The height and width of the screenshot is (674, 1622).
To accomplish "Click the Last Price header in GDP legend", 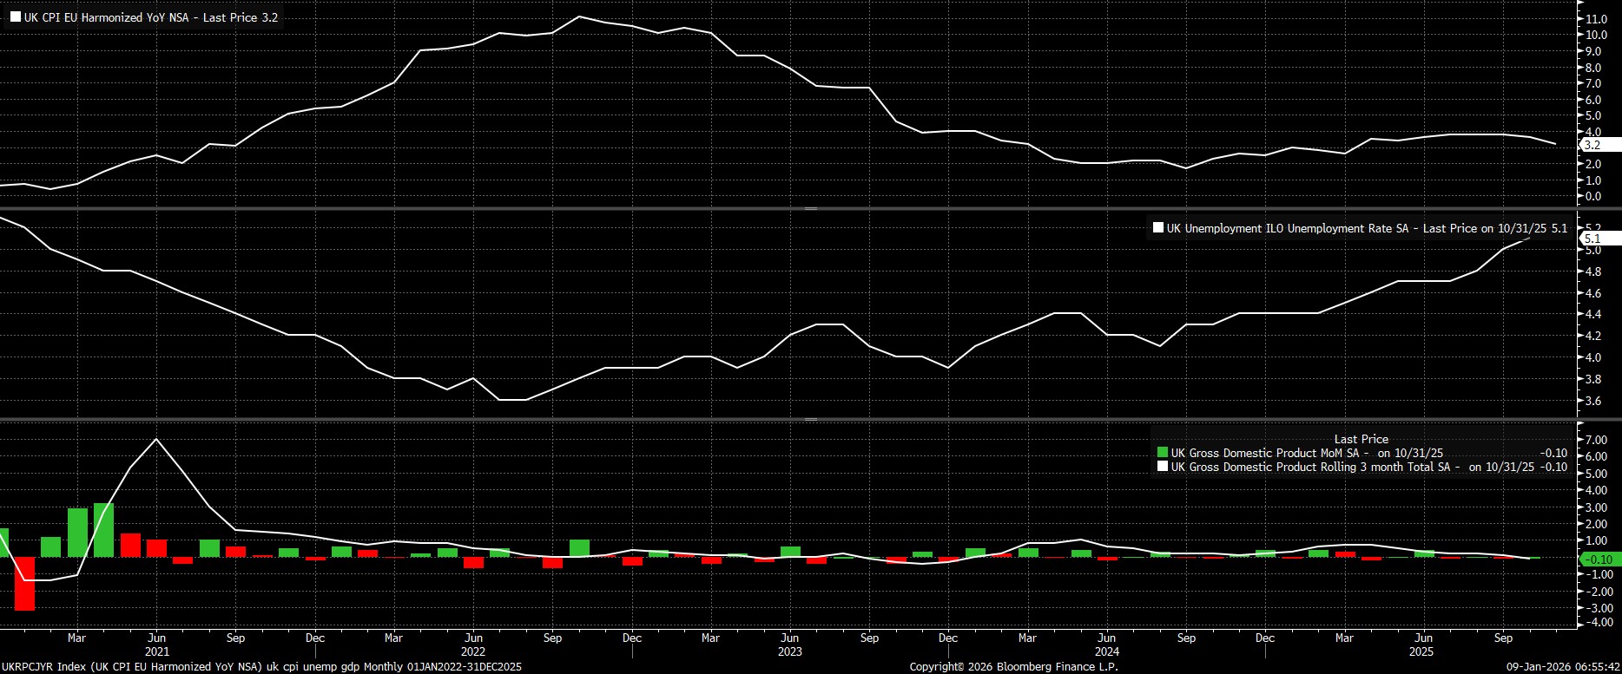I will tap(1361, 439).
